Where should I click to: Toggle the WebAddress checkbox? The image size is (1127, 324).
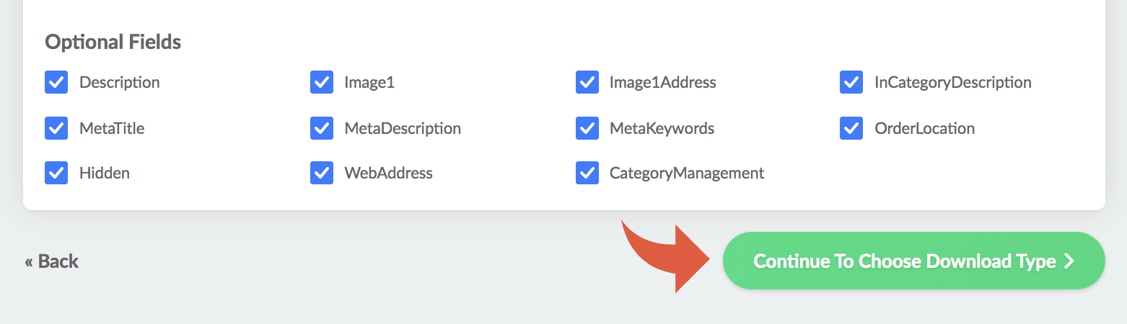[322, 173]
